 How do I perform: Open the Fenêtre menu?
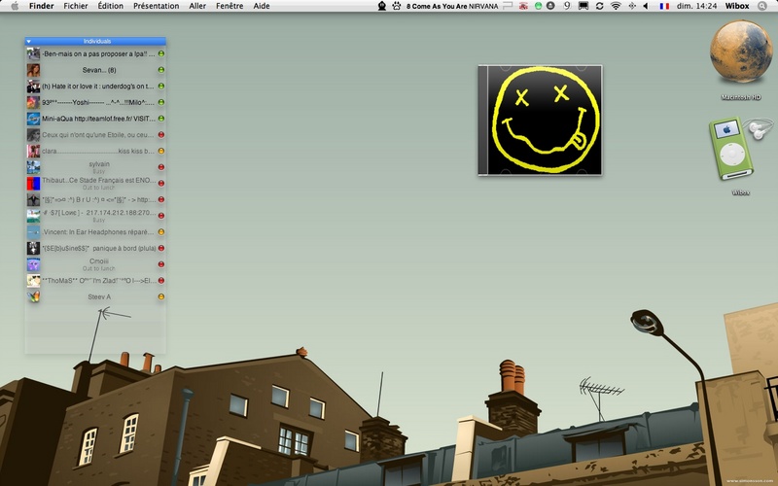[230, 6]
